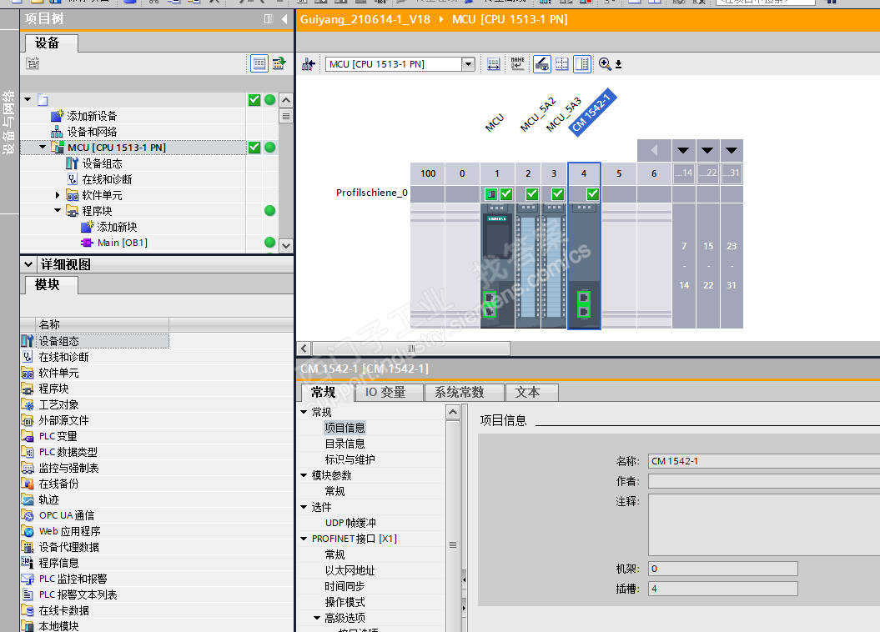Click the green check status on project root row
880x632 pixels.
pyautogui.click(x=254, y=100)
